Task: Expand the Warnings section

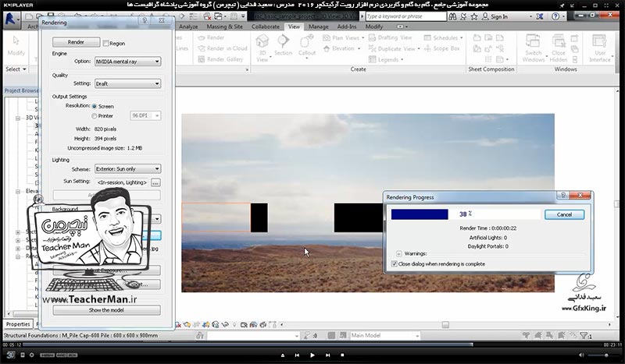Action: point(398,254)
